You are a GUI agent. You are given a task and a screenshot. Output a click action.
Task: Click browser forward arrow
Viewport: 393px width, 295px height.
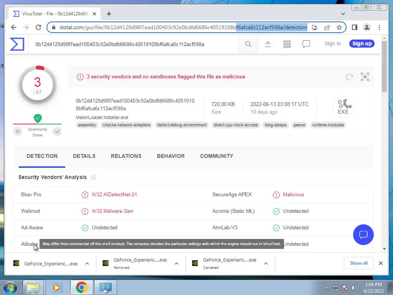coord(26,27)
